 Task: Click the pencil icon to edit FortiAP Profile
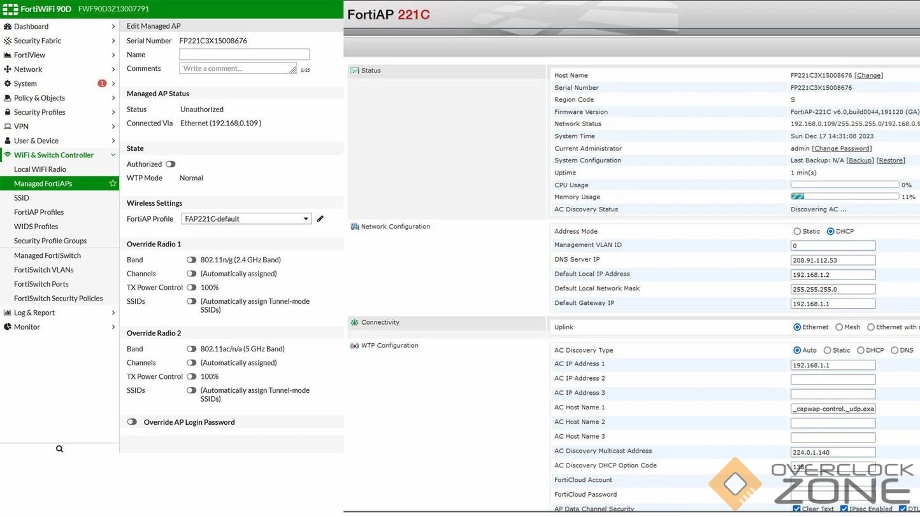[320, 218]
